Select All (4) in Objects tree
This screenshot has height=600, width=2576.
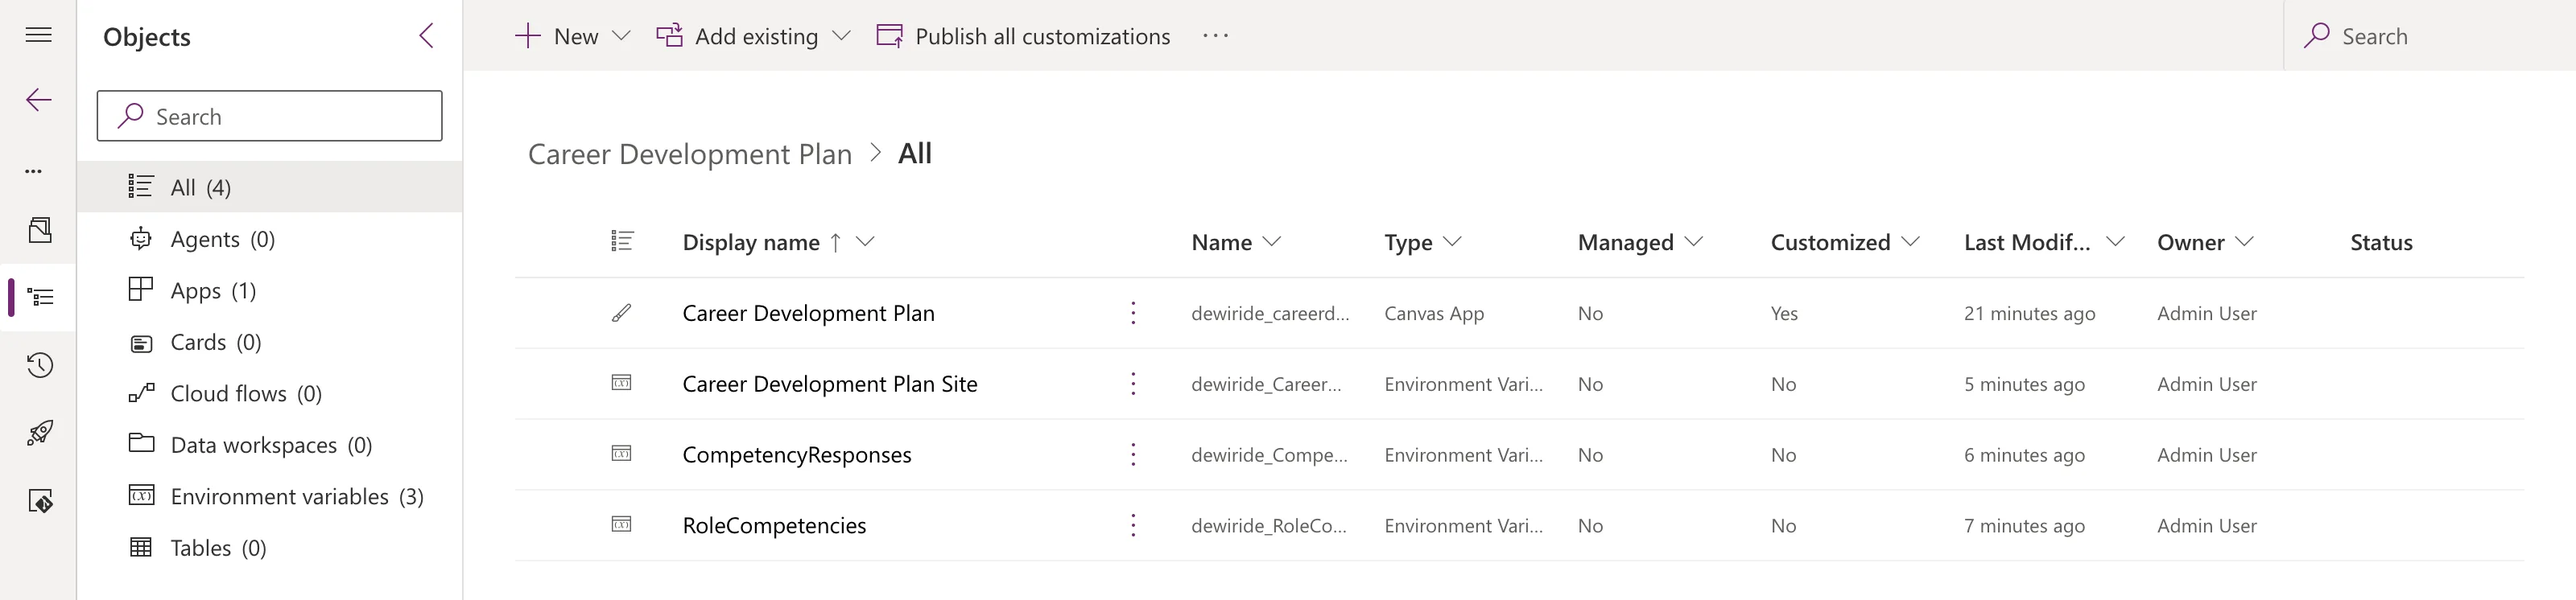[x=270, y=187]
